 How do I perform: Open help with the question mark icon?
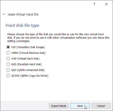[94, 4]
